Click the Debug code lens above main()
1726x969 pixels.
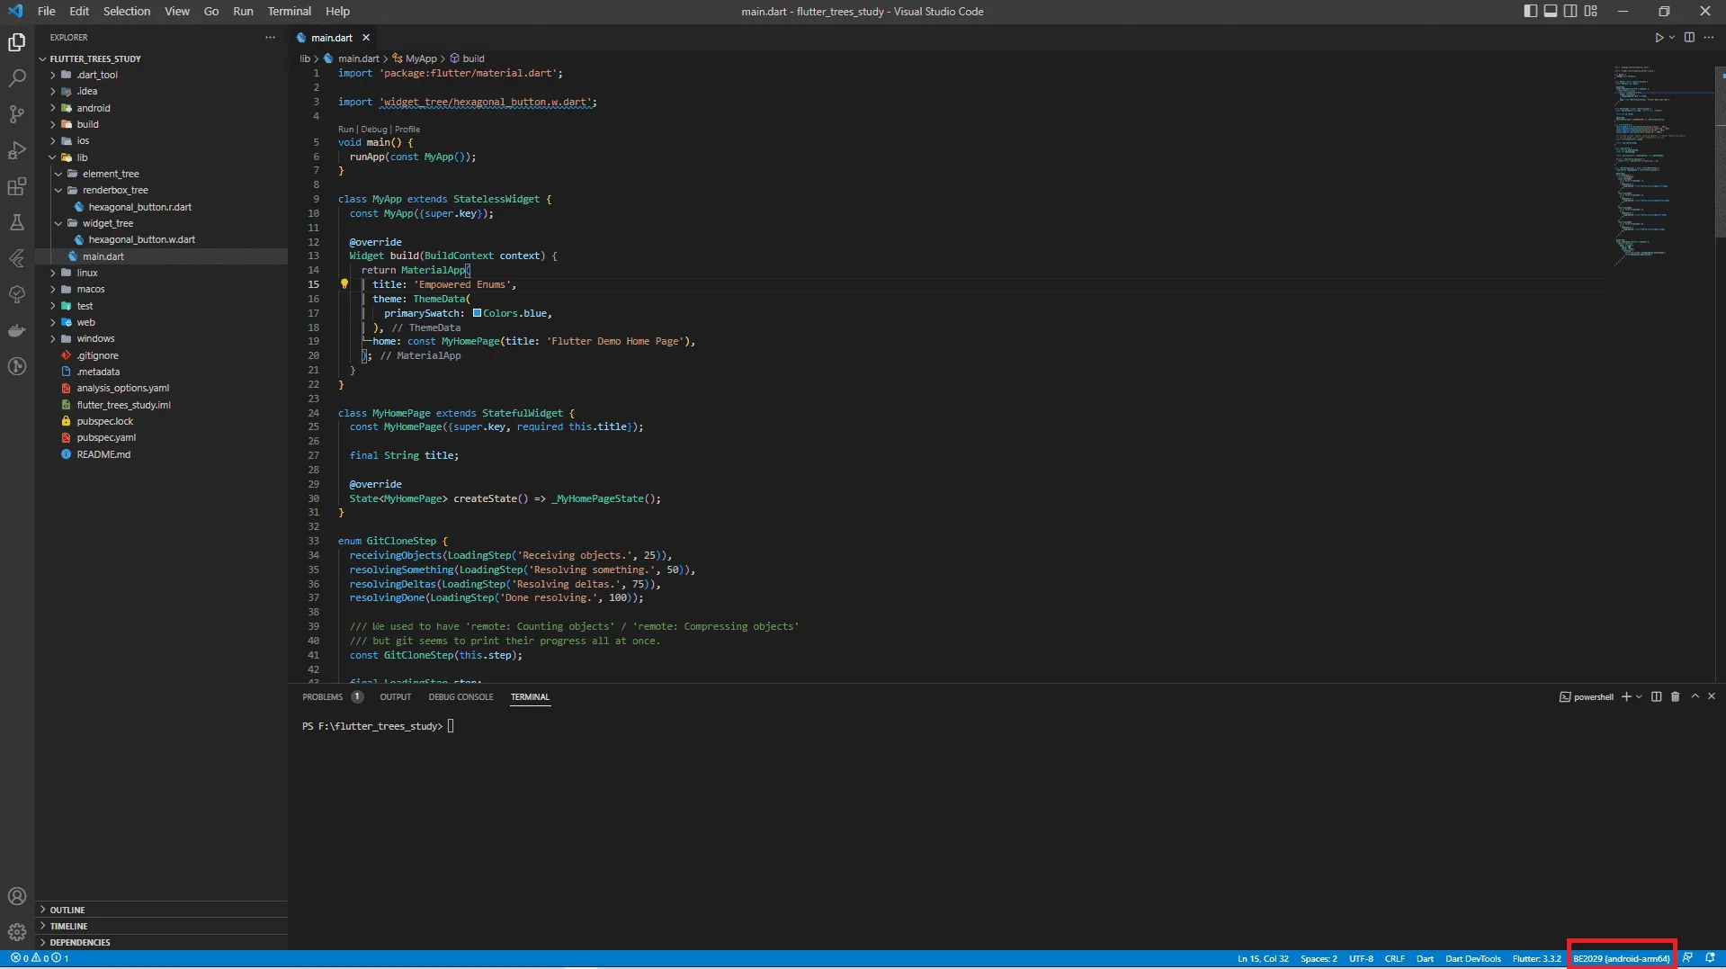[374, 130]
